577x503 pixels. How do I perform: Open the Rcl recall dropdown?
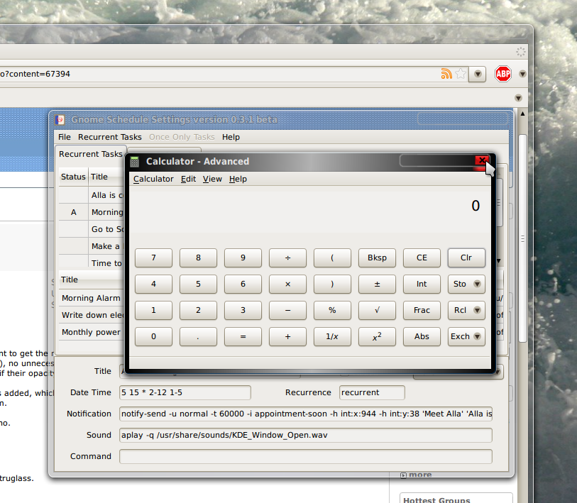coord(466,310)
